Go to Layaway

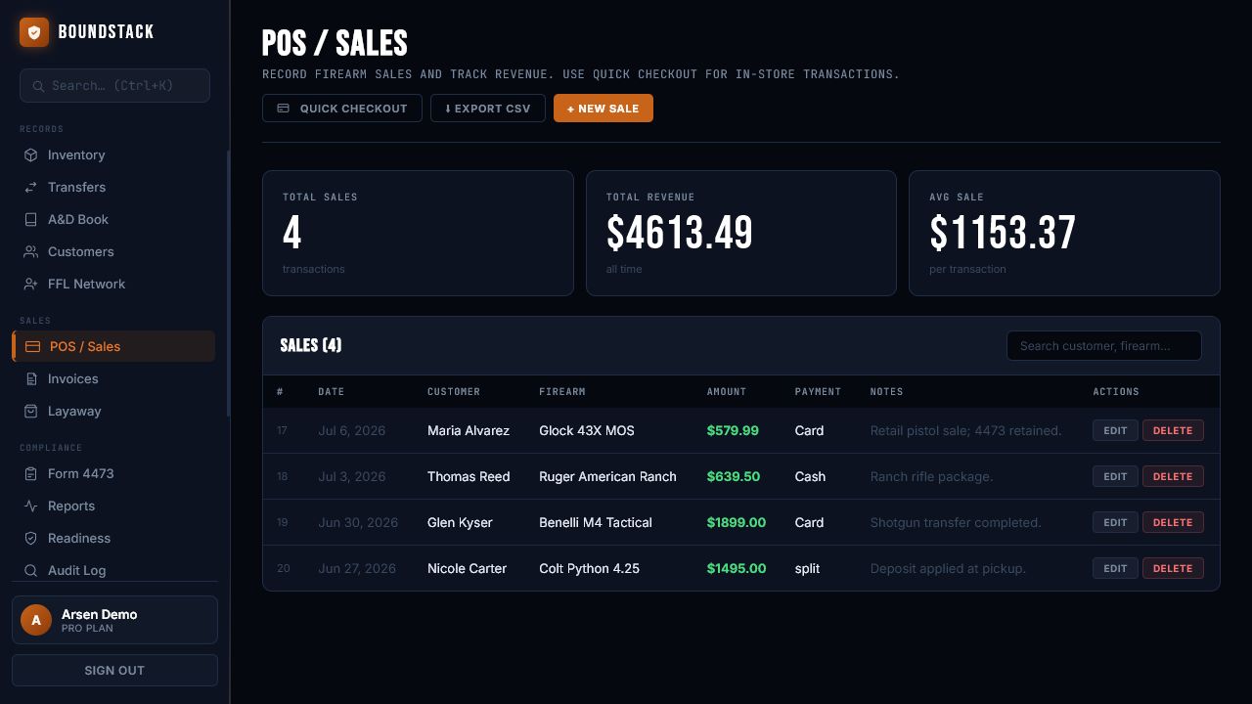coord(113,411)
